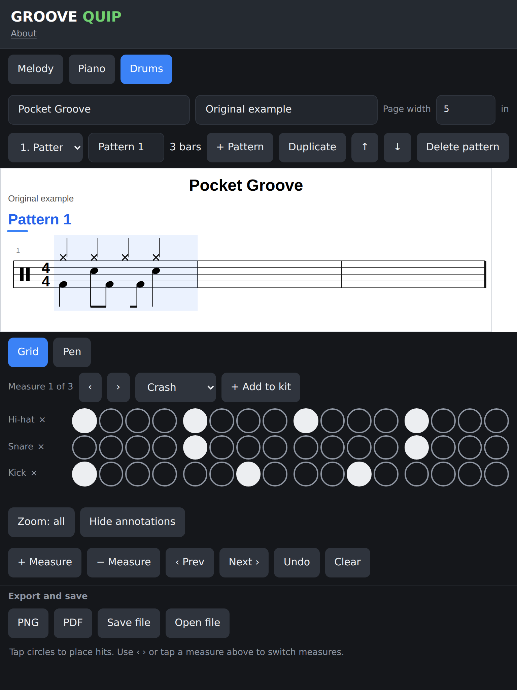Click the Open file button

tap(198, 623)
